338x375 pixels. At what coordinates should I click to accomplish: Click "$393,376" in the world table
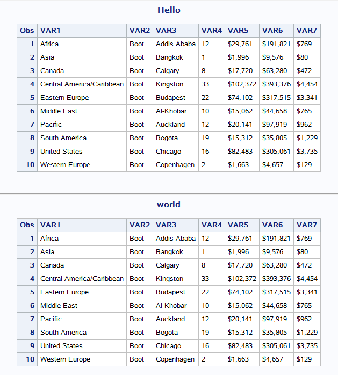276,279
